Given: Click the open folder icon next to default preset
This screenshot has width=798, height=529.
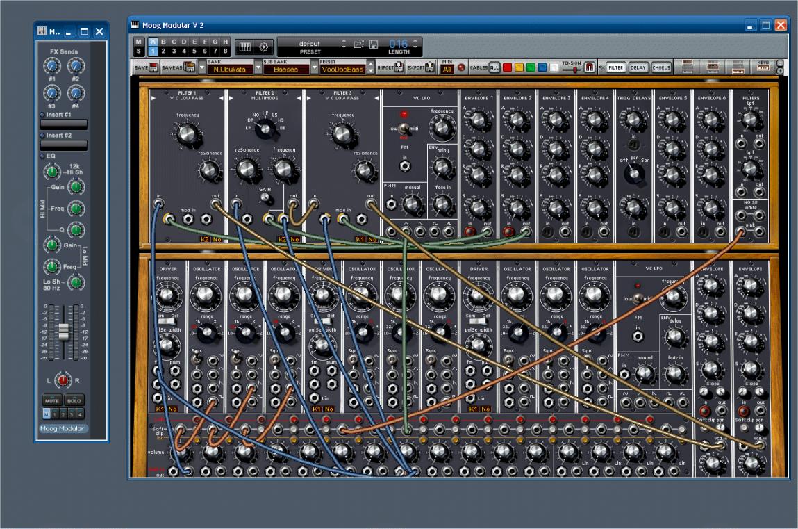Looking at the screenshot, I should click(358, 44).
